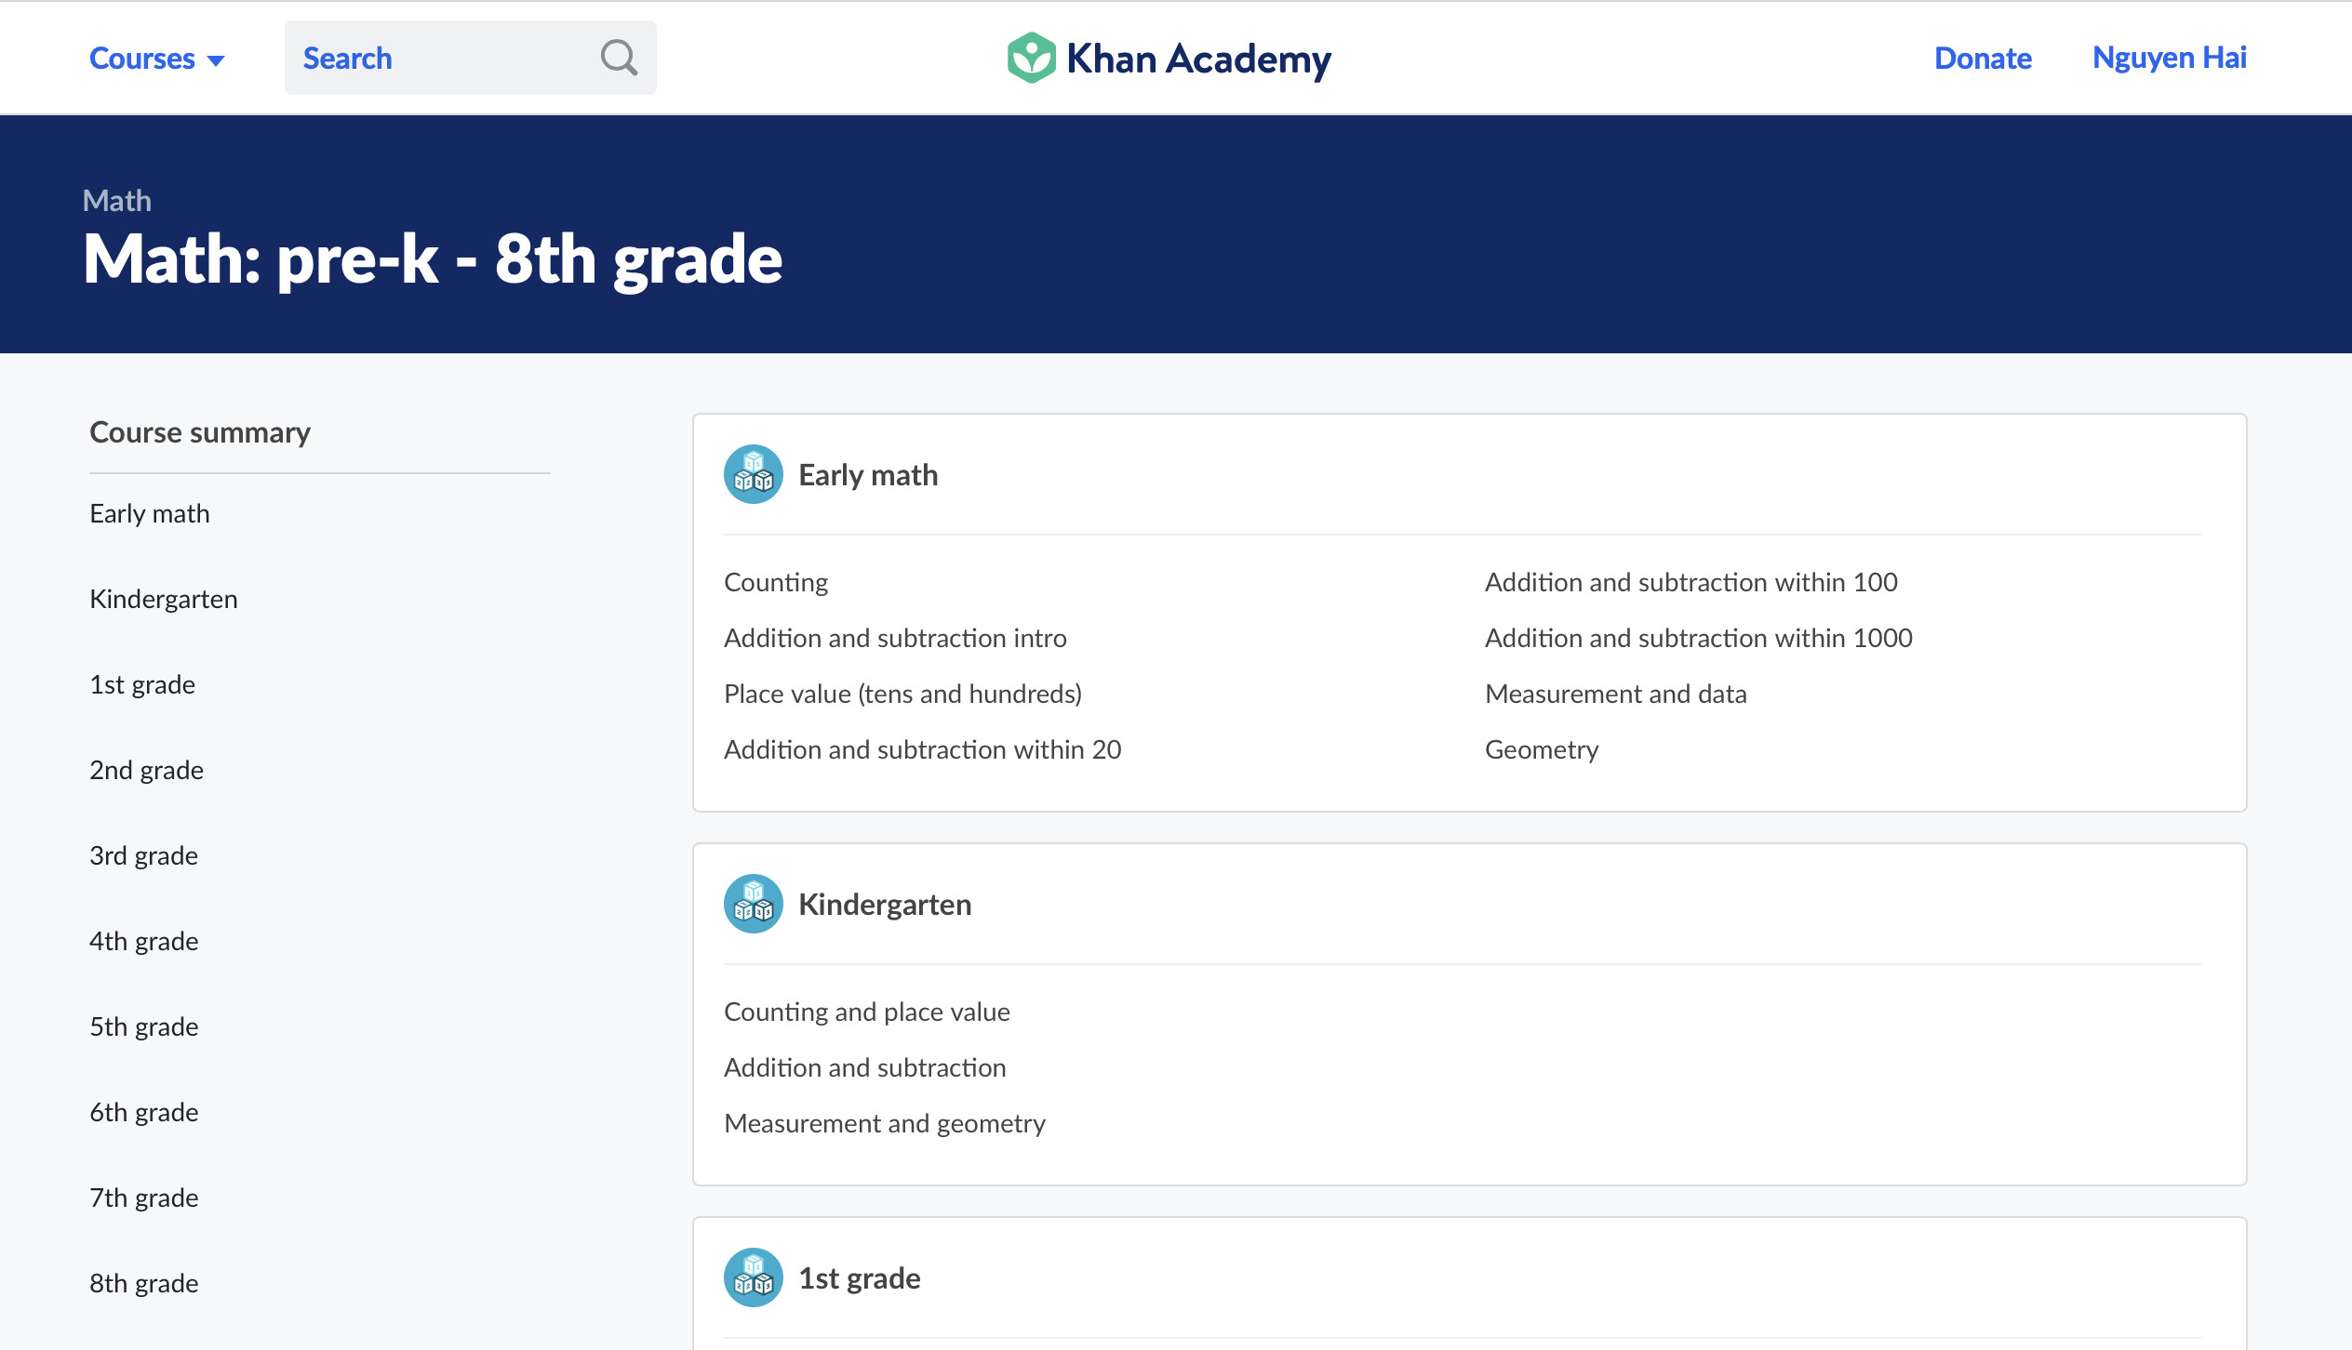This screenshot has height=1350, width=2352.
Task: Click the magnifying glass search icon
Action: pyautogui.click(x=619, y=58)
